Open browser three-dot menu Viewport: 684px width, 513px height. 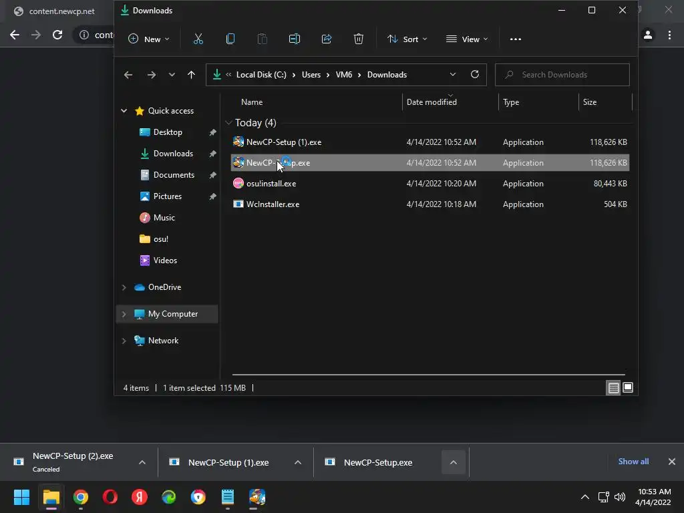[669, 35]
